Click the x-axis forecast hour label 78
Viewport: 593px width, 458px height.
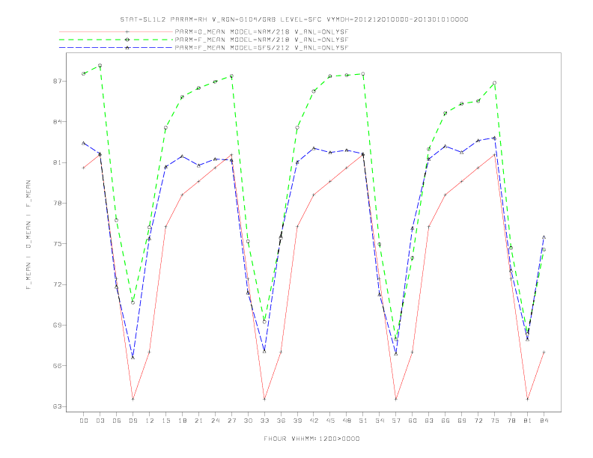(x=511, y=421)
